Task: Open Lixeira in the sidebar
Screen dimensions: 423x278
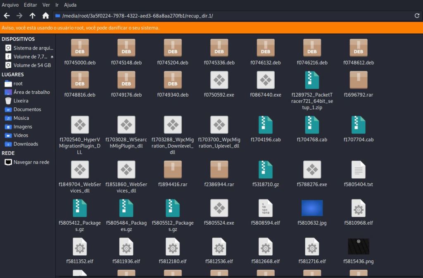Action: coord(21,100)
